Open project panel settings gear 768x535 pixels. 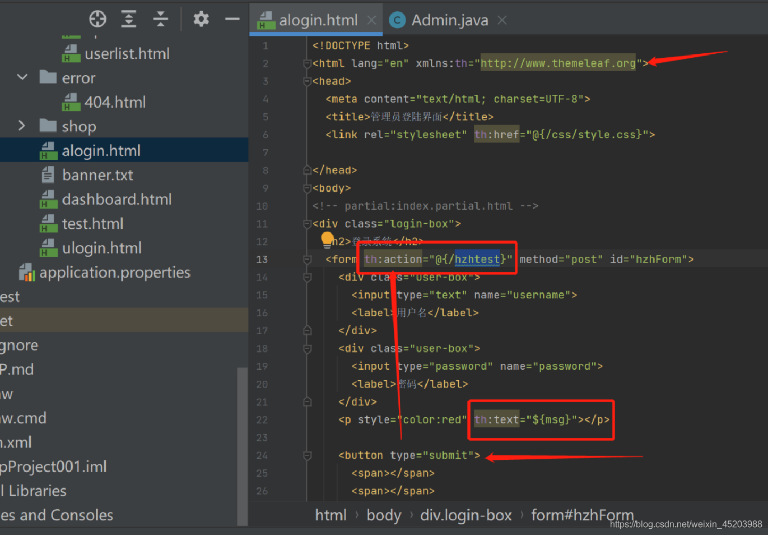[x=201, y=19]
